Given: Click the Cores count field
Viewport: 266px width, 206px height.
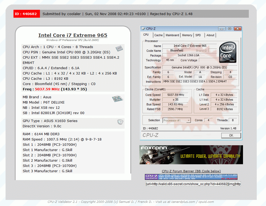Looking at the screenshot, I should (209, 120).
